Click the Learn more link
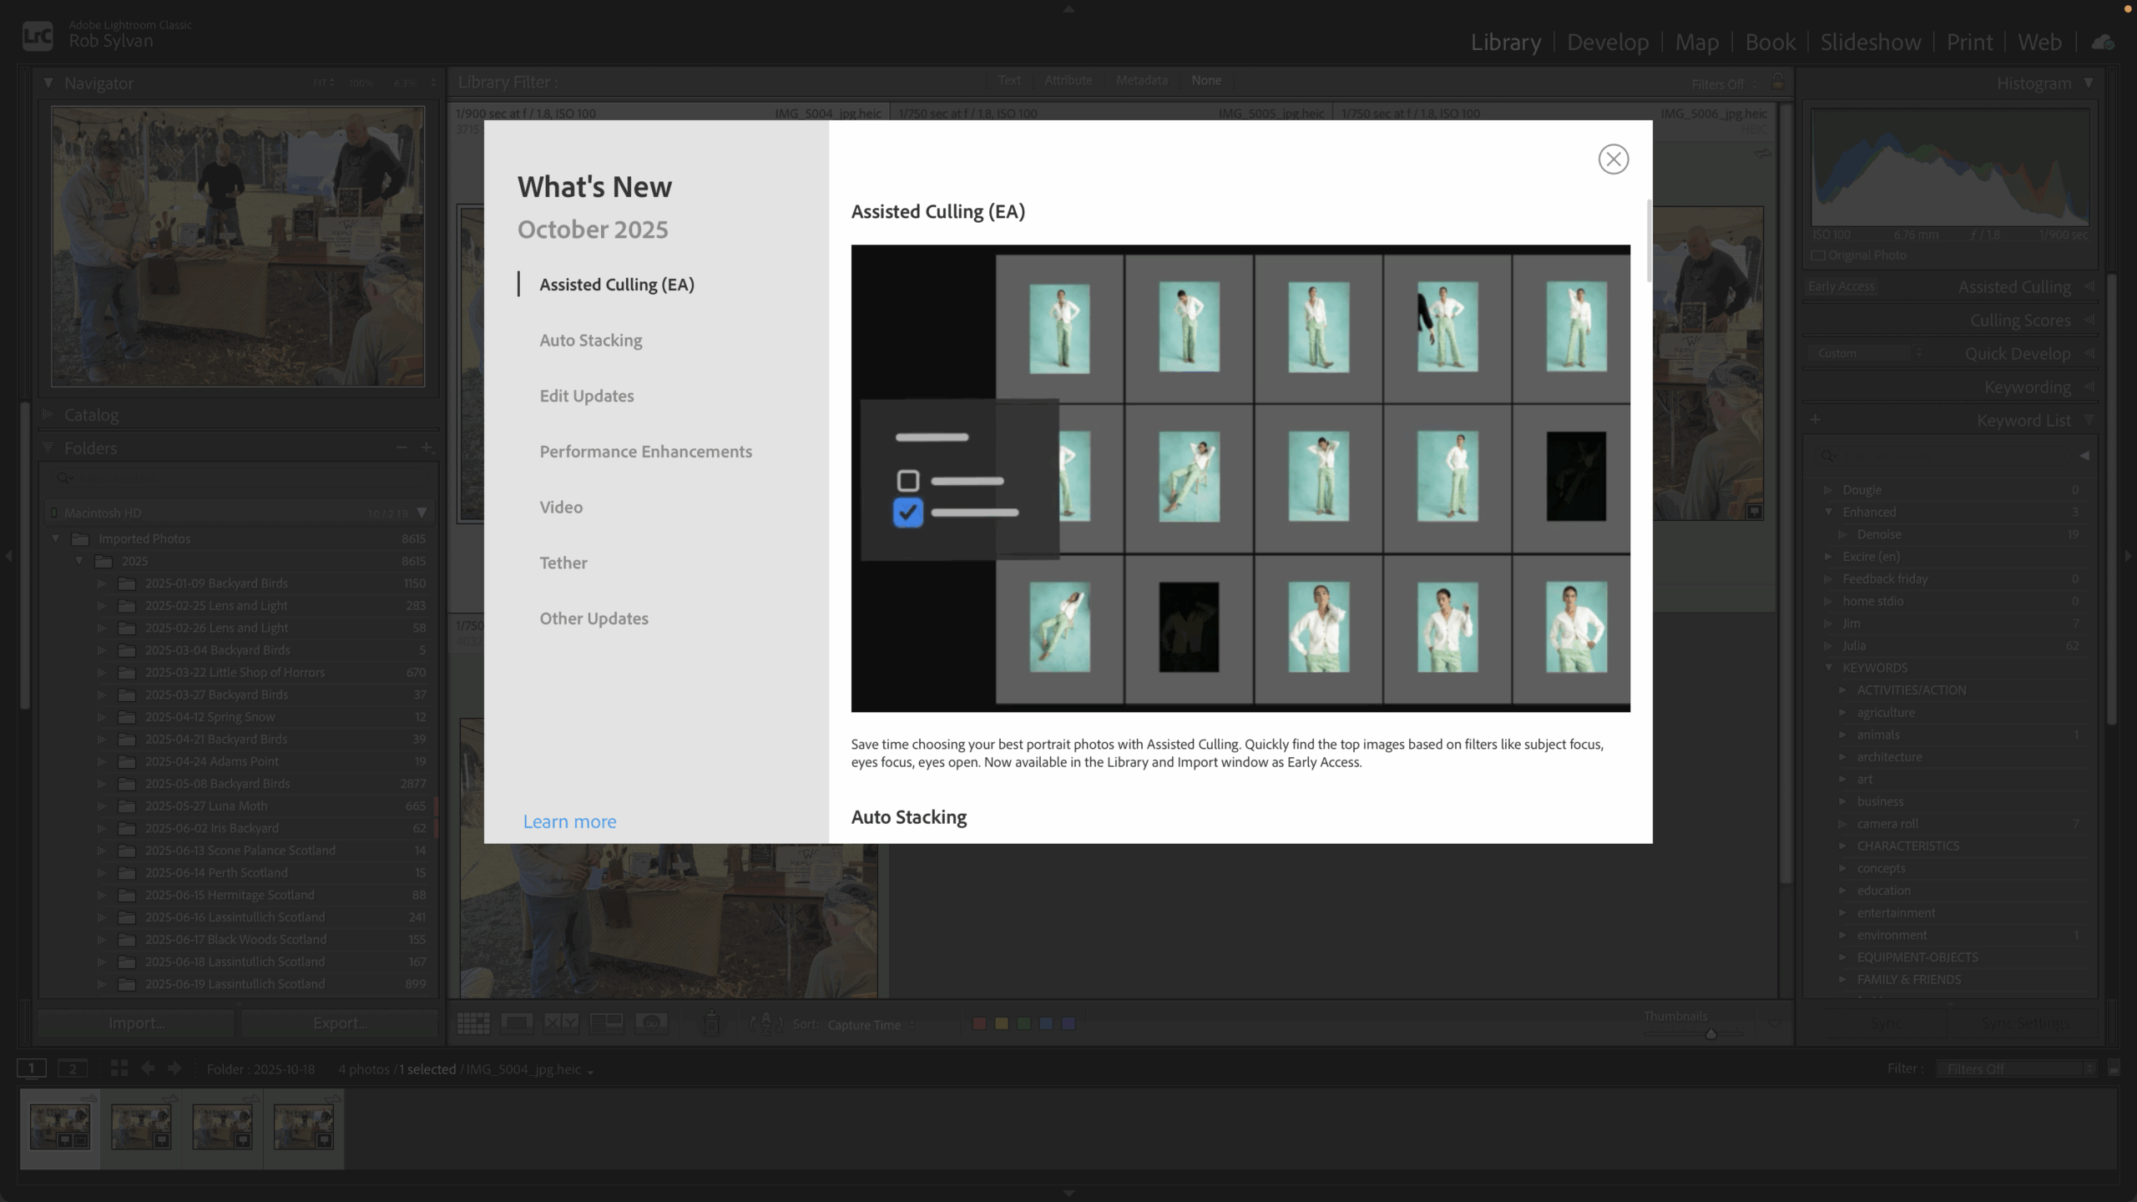This screenshot has width=2137, height=1202. coord(569,821)
